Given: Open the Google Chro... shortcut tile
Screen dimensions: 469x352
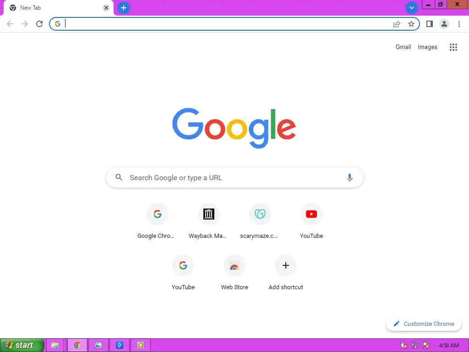Looking at the screenshot, I should point(158,221).
